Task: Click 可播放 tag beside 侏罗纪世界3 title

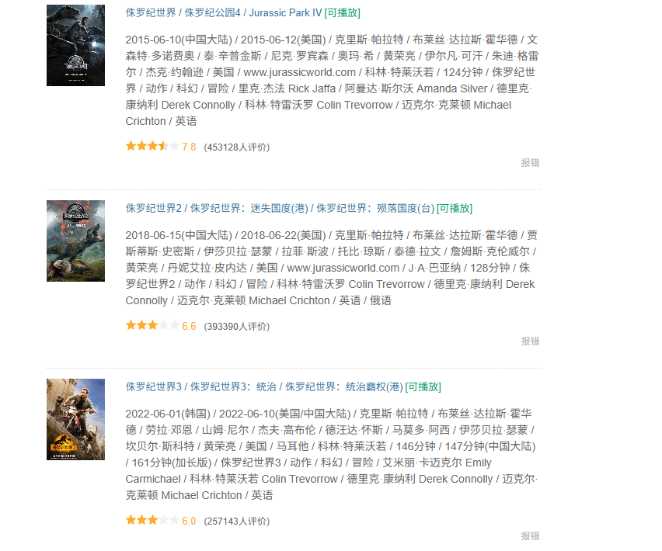Action: [x=423, y=386]
